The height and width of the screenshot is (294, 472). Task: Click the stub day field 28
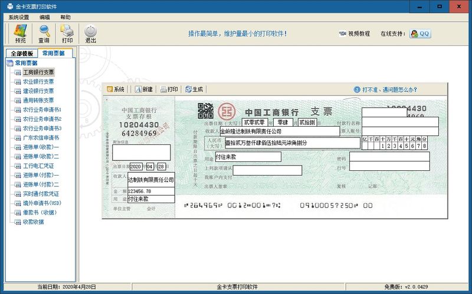tap(161, 167)
